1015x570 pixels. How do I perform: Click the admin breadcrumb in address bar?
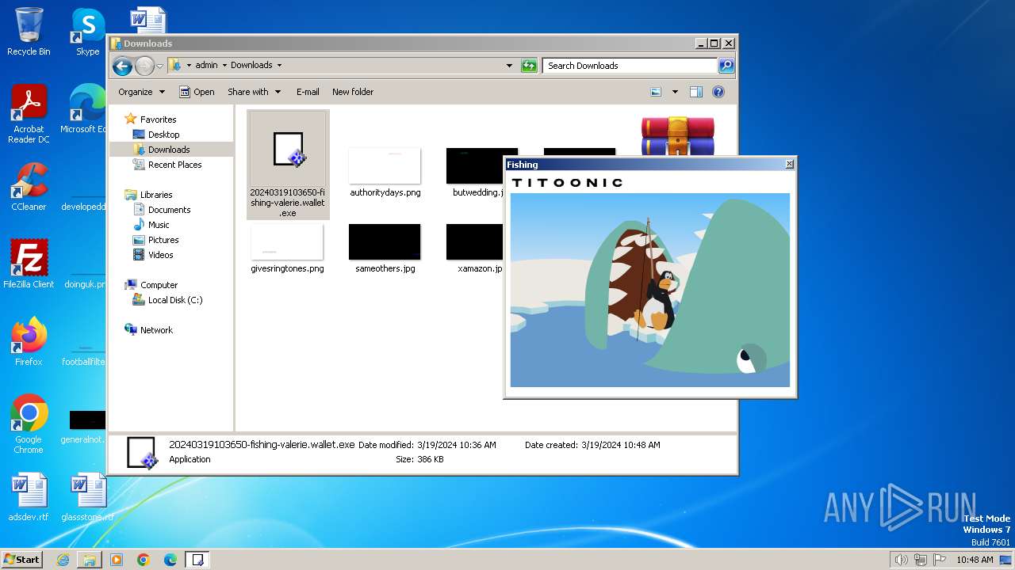(x=206, y=66)
